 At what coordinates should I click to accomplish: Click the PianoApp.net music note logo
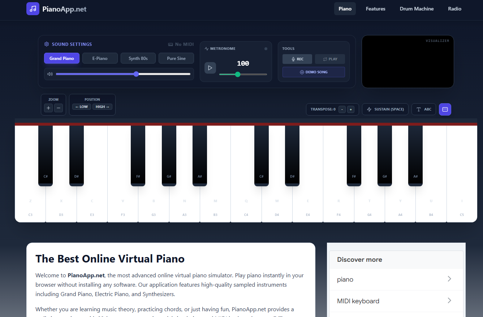[x=33, y=9]
